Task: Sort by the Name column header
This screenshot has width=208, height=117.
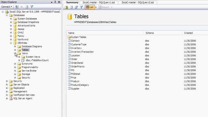Action: pyautogui.click(x=105, y=33)
